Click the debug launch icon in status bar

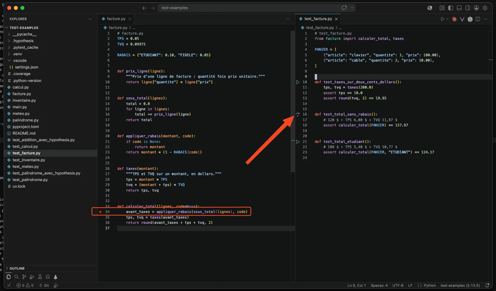click(56, 285)
